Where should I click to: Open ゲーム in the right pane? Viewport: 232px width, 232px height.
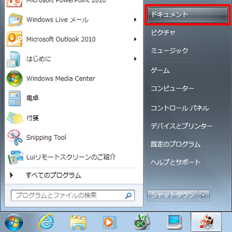pos(160,70)
